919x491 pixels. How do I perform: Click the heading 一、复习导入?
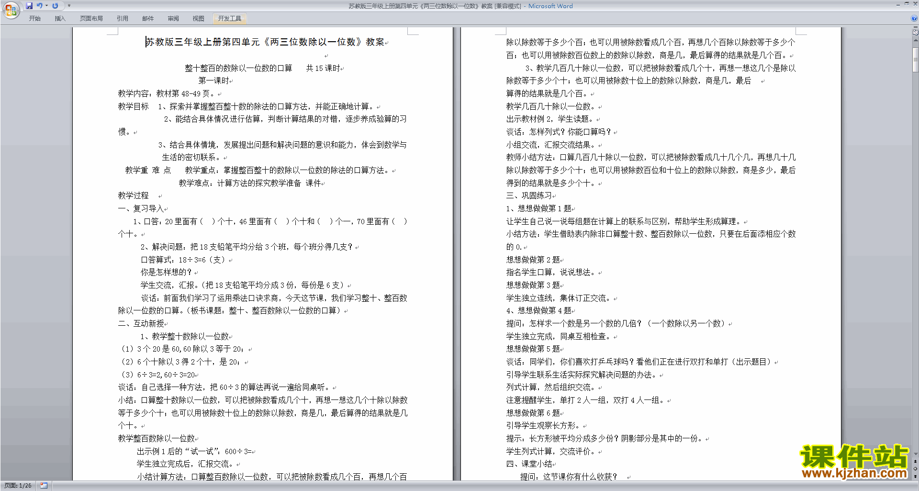pos(141,209)
